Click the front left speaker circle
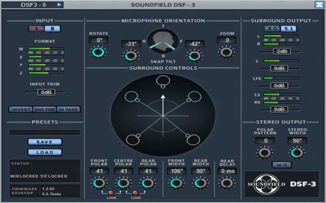This screenshot has width=326, height=203. 131,97
